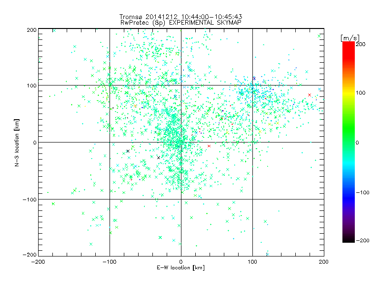The image size is (381, 285).
Task: Click the y-axis tick label '100'
Action: click(31, 85)
